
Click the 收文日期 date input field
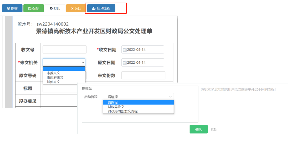pyautogui.click(x=145, y=50)
